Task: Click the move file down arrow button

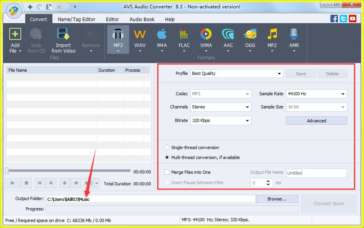Action: coord(76,183)
